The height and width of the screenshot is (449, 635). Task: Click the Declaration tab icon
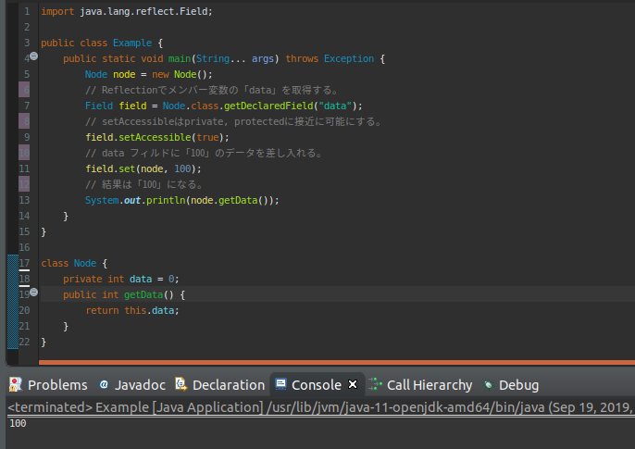(x=181, y=384)
